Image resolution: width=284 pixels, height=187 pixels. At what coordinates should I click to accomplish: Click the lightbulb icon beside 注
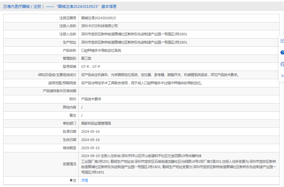point(71,180)
